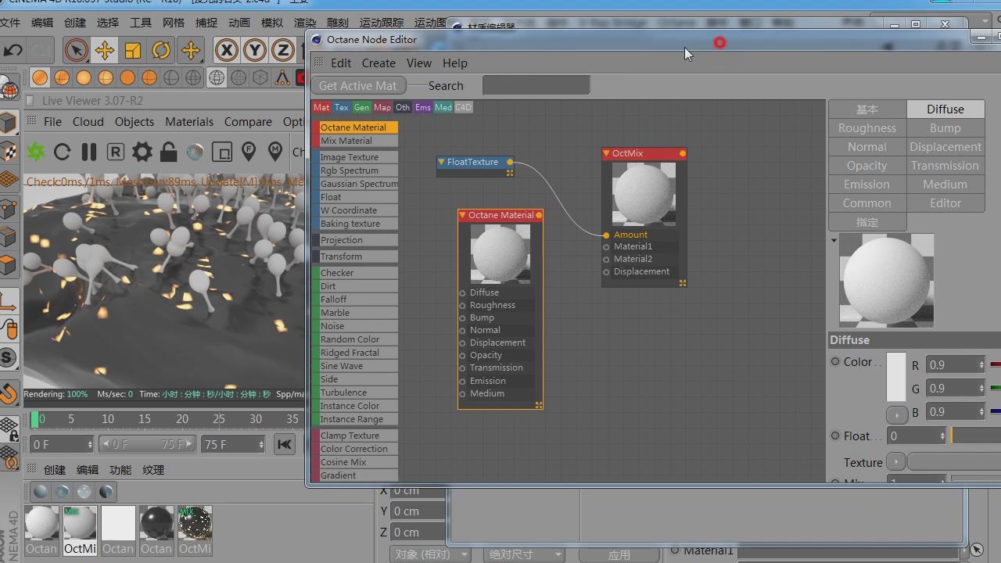This screenshot has height=563, width=1001.
Task: Collapse the OctMix node triangle
Action: click(606, 153)
